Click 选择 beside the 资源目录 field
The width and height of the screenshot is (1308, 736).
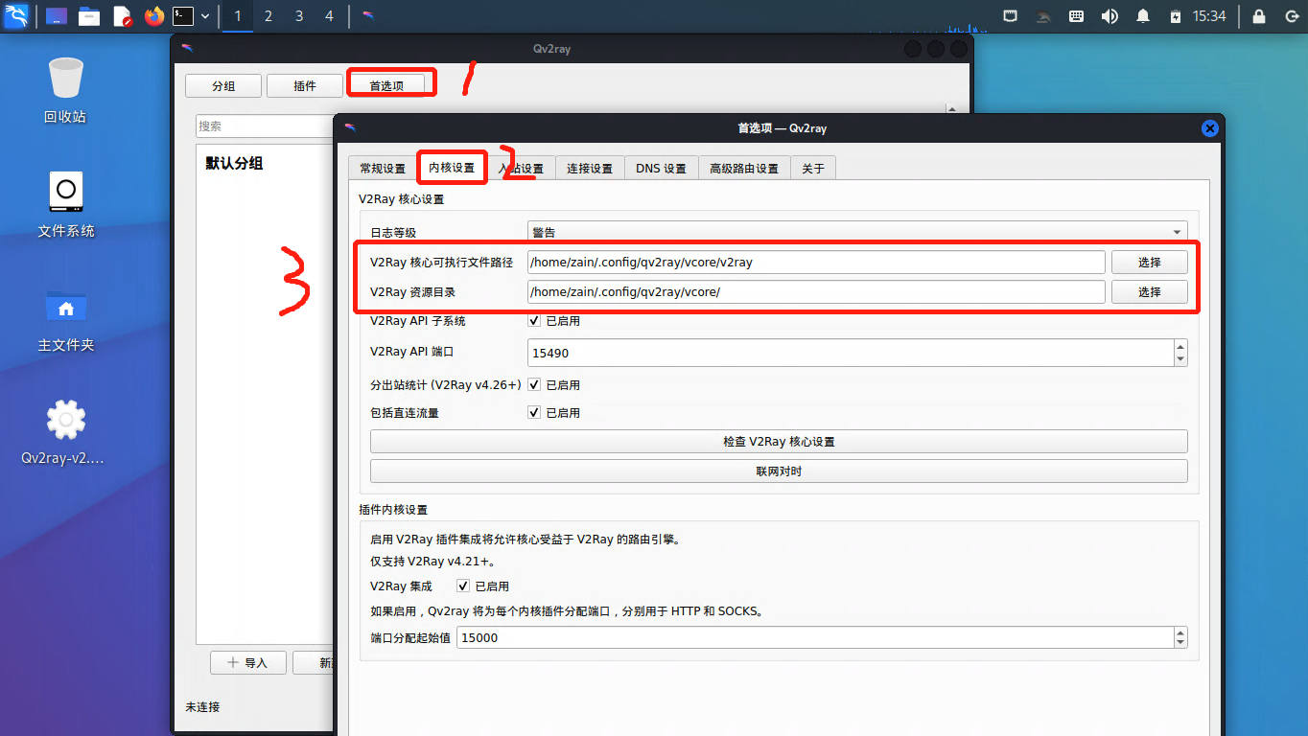pyautogui.click(x=1149, y=291)
